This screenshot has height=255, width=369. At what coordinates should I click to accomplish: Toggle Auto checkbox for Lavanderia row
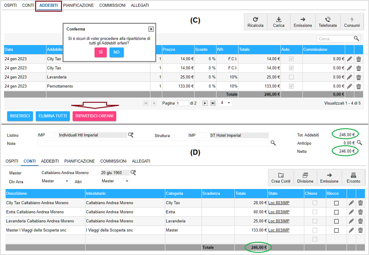coord(291,77)
